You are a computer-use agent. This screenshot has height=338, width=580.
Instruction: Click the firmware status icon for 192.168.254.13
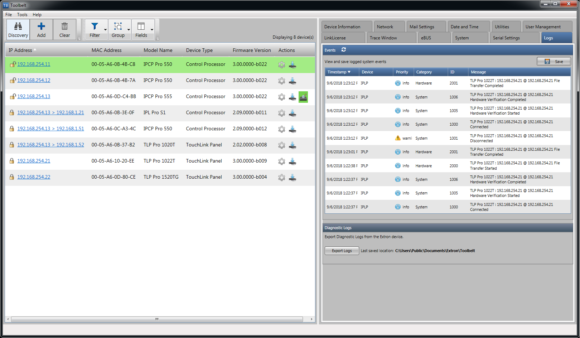(x=303, y=97)
